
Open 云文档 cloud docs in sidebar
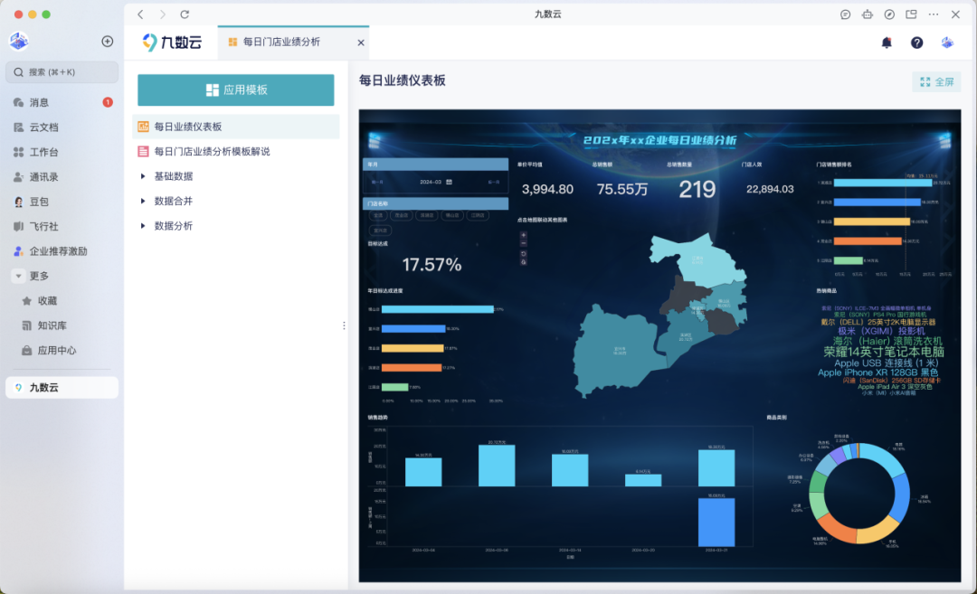tap(62, 127)
